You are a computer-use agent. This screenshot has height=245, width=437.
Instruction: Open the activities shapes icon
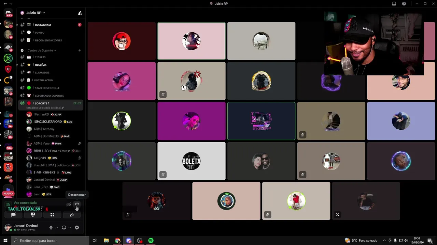(52, 215)
